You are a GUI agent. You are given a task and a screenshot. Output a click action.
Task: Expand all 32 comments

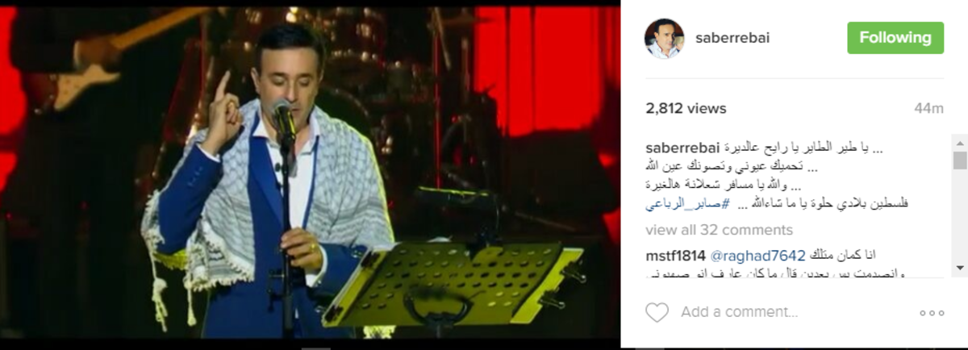pyautogui.click(x=720, y=230)
